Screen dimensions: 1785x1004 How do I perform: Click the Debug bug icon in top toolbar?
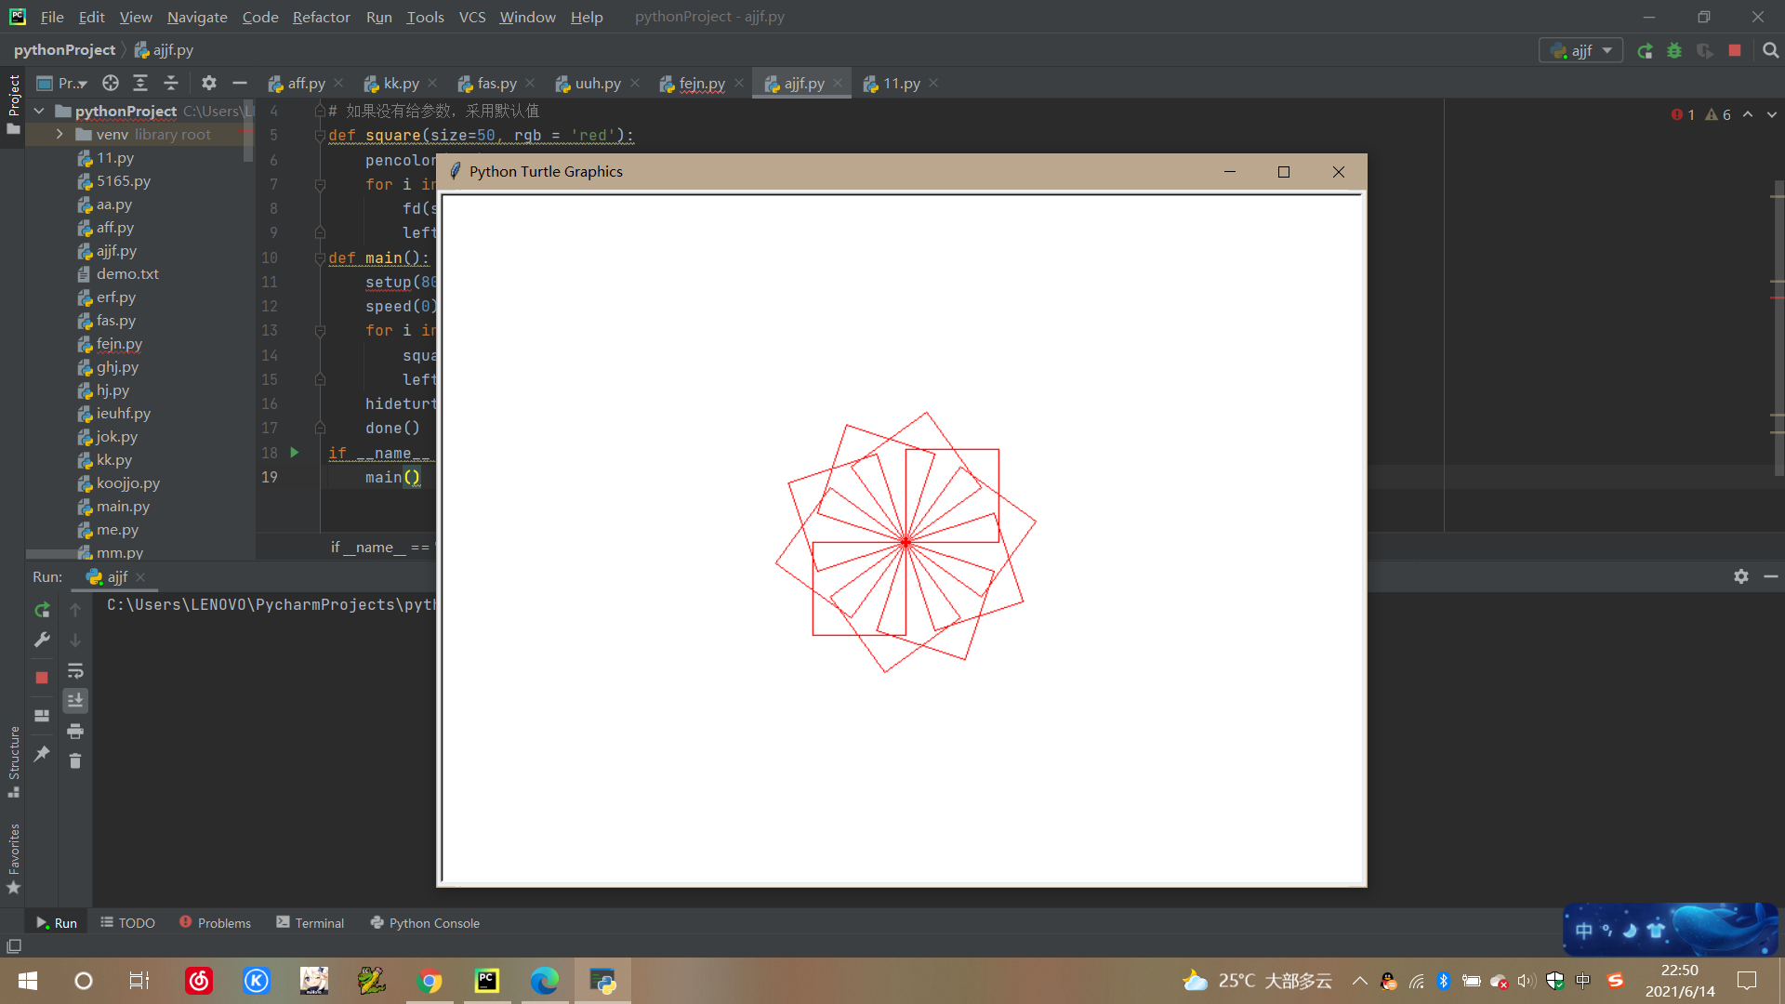click(x=1674, y=51)
